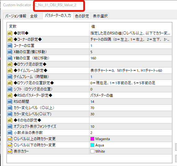Click the White color swatch
177x166 pixels.
pos(92,151)
